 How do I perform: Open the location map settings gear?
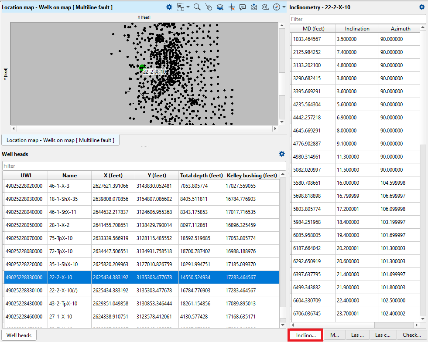[169, 7]
